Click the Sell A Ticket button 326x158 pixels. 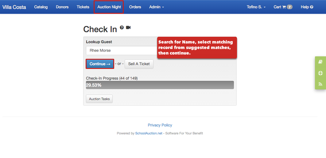139,64
